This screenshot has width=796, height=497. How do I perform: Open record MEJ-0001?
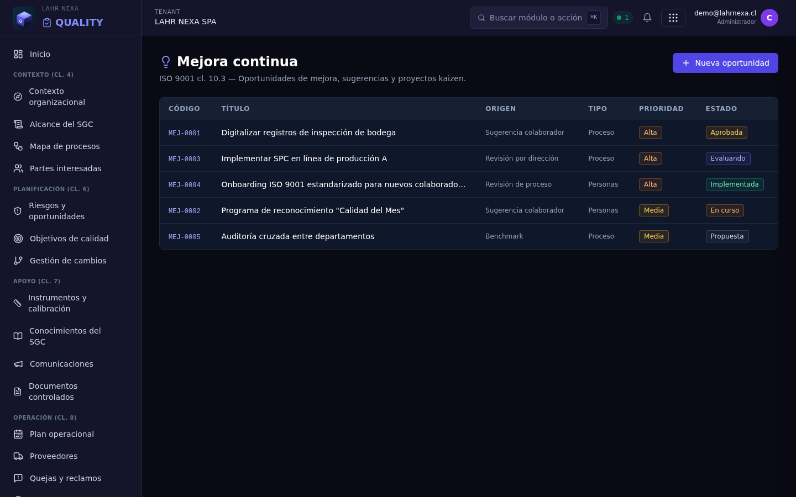coord(185,133)
